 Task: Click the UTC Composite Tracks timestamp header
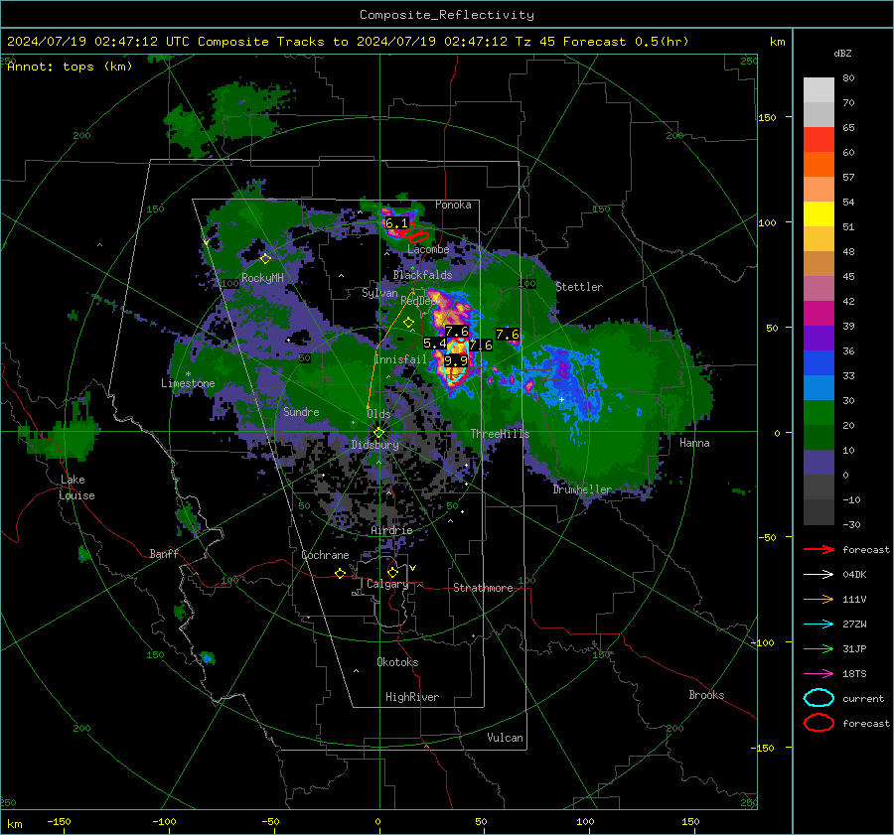tap(348, 42)
